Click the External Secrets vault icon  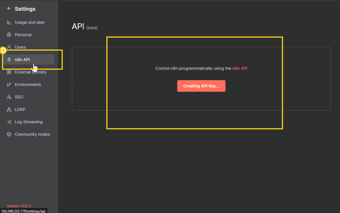coord(9,72)
